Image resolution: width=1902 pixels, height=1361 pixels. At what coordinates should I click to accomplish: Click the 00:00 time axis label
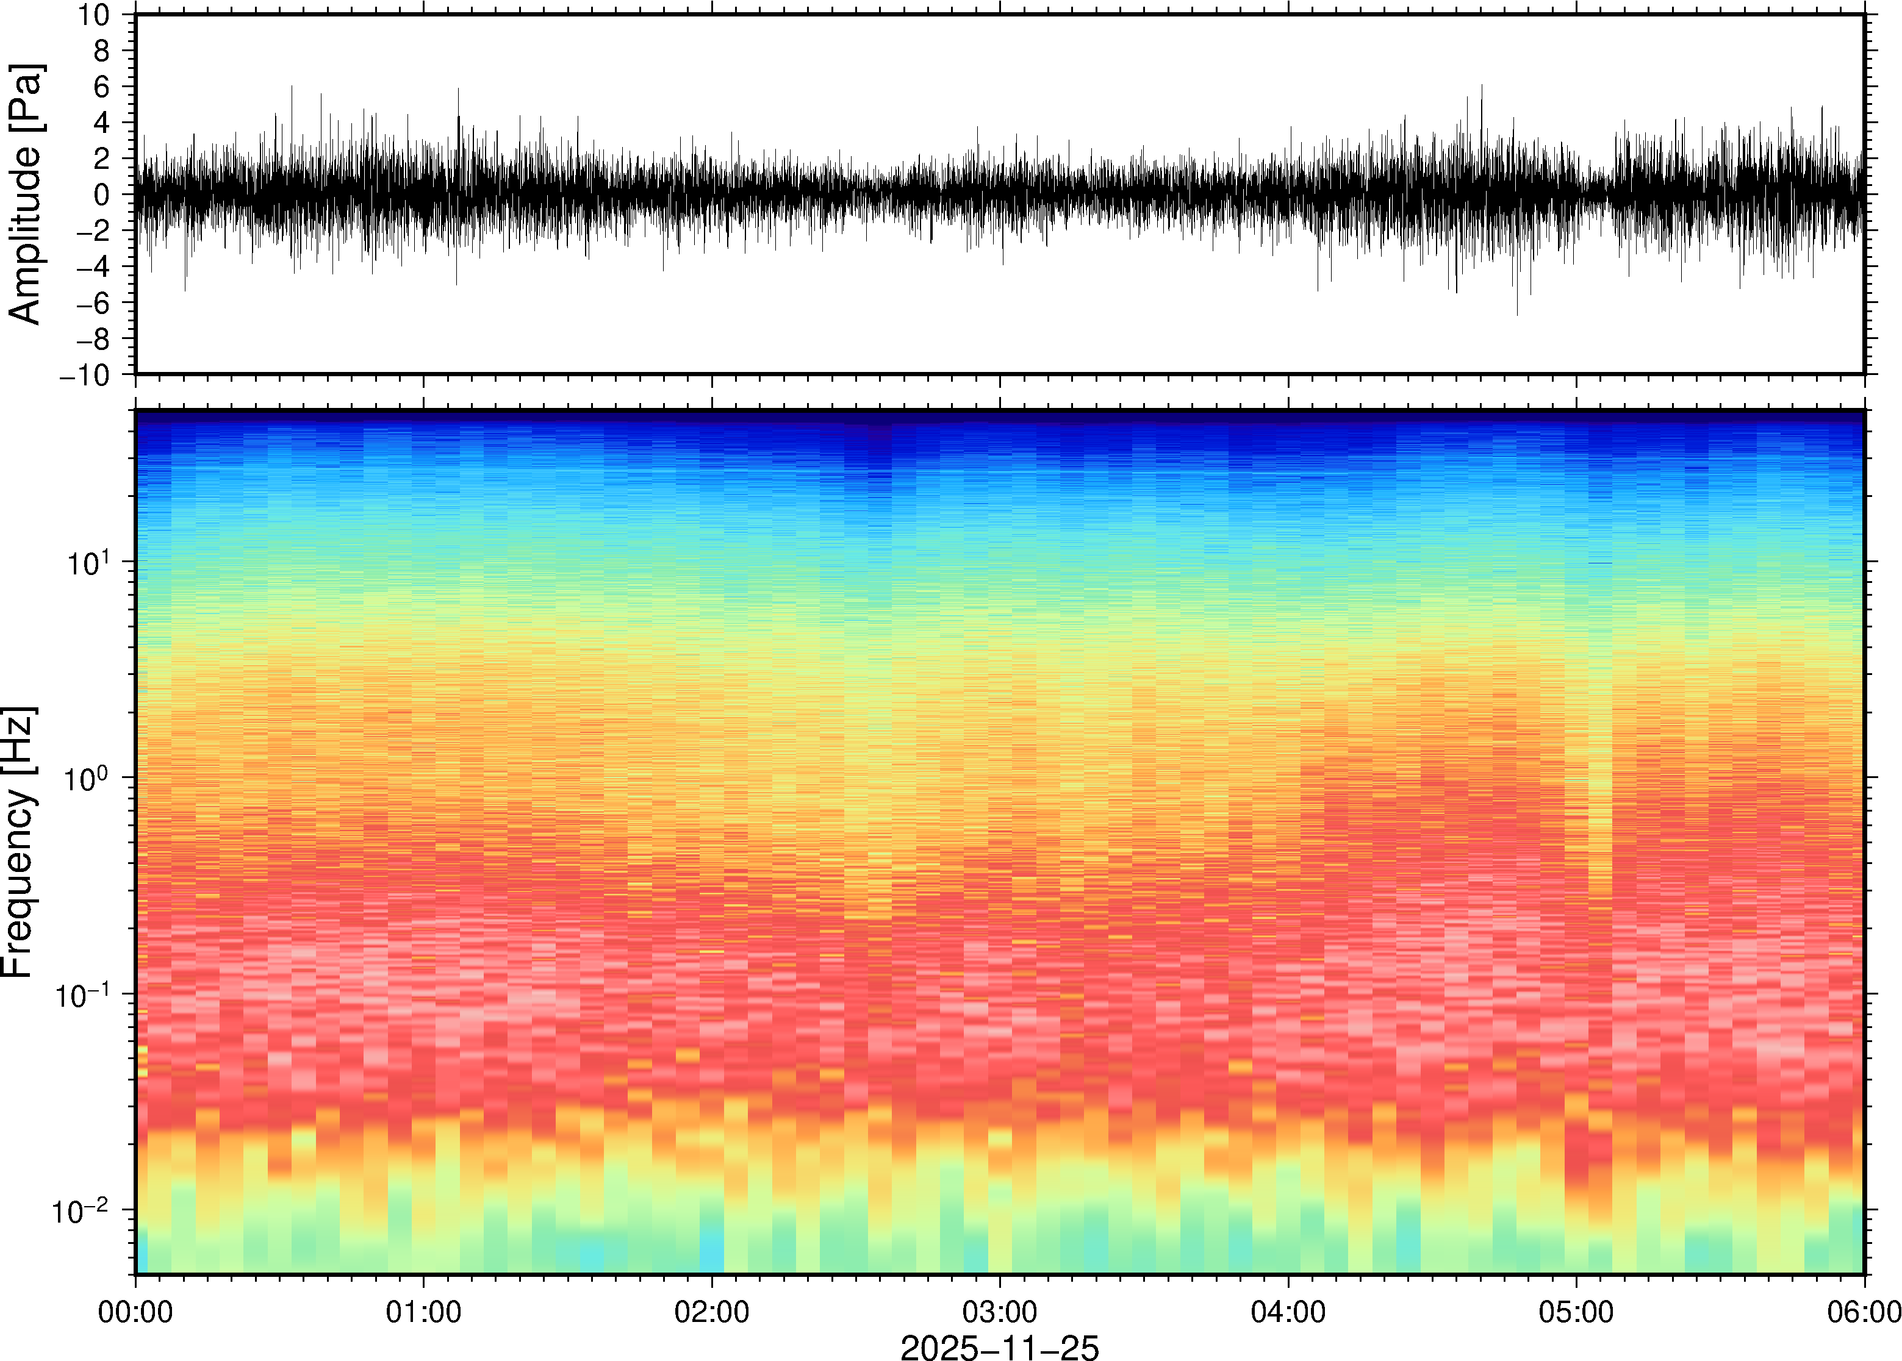click(x=136, y=1312)
